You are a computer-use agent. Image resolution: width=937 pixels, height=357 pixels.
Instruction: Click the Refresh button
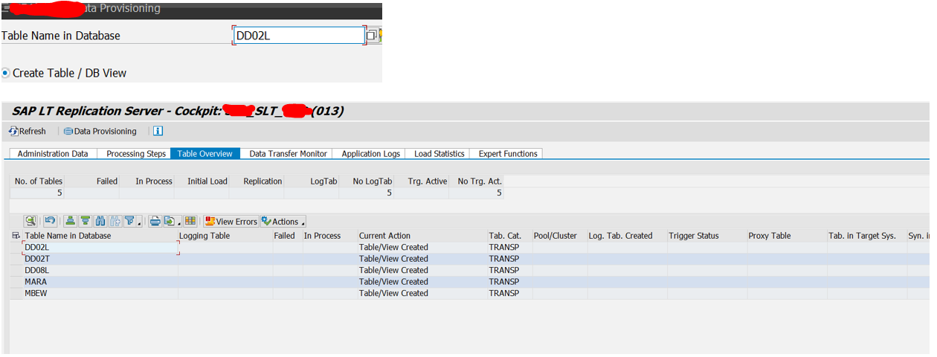tap(28, 132)
